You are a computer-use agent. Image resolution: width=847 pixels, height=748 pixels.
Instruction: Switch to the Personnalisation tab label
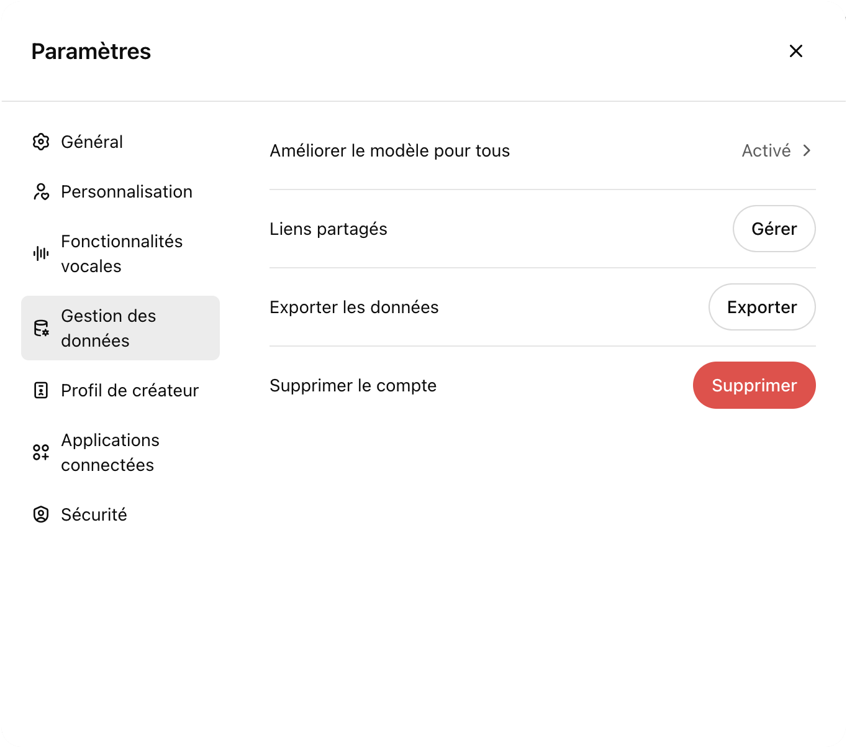point(127,191)
